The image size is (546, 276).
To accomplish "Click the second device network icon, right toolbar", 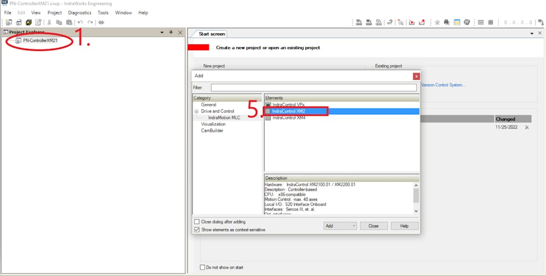I will point(369,22).
